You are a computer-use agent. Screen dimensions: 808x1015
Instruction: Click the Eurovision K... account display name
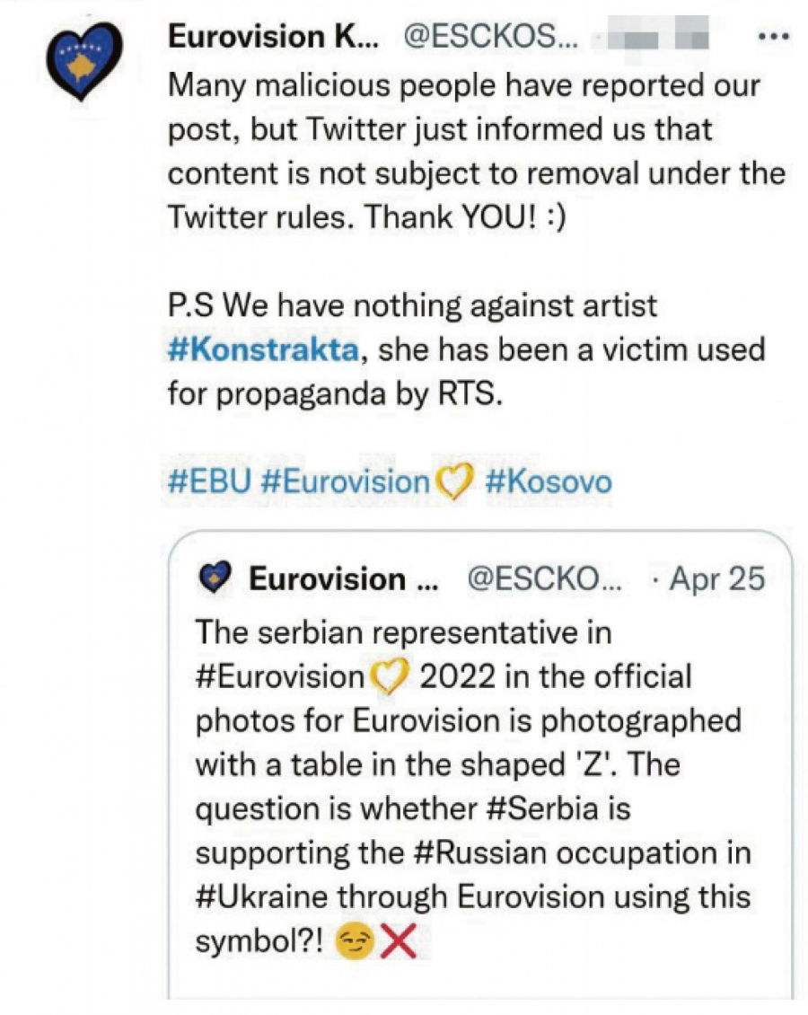pyautogui.click(x=272, y=37)
